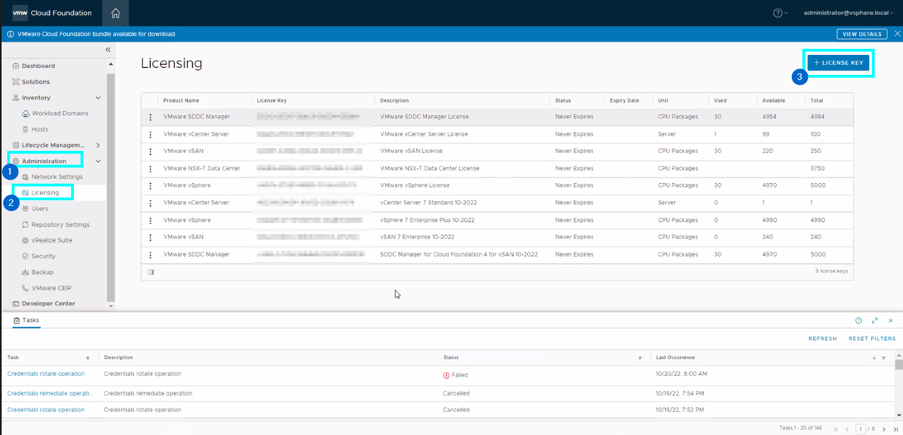Sort by License Key column header
The width and height of the screenshot is (903, 435).
click(272, 100)
